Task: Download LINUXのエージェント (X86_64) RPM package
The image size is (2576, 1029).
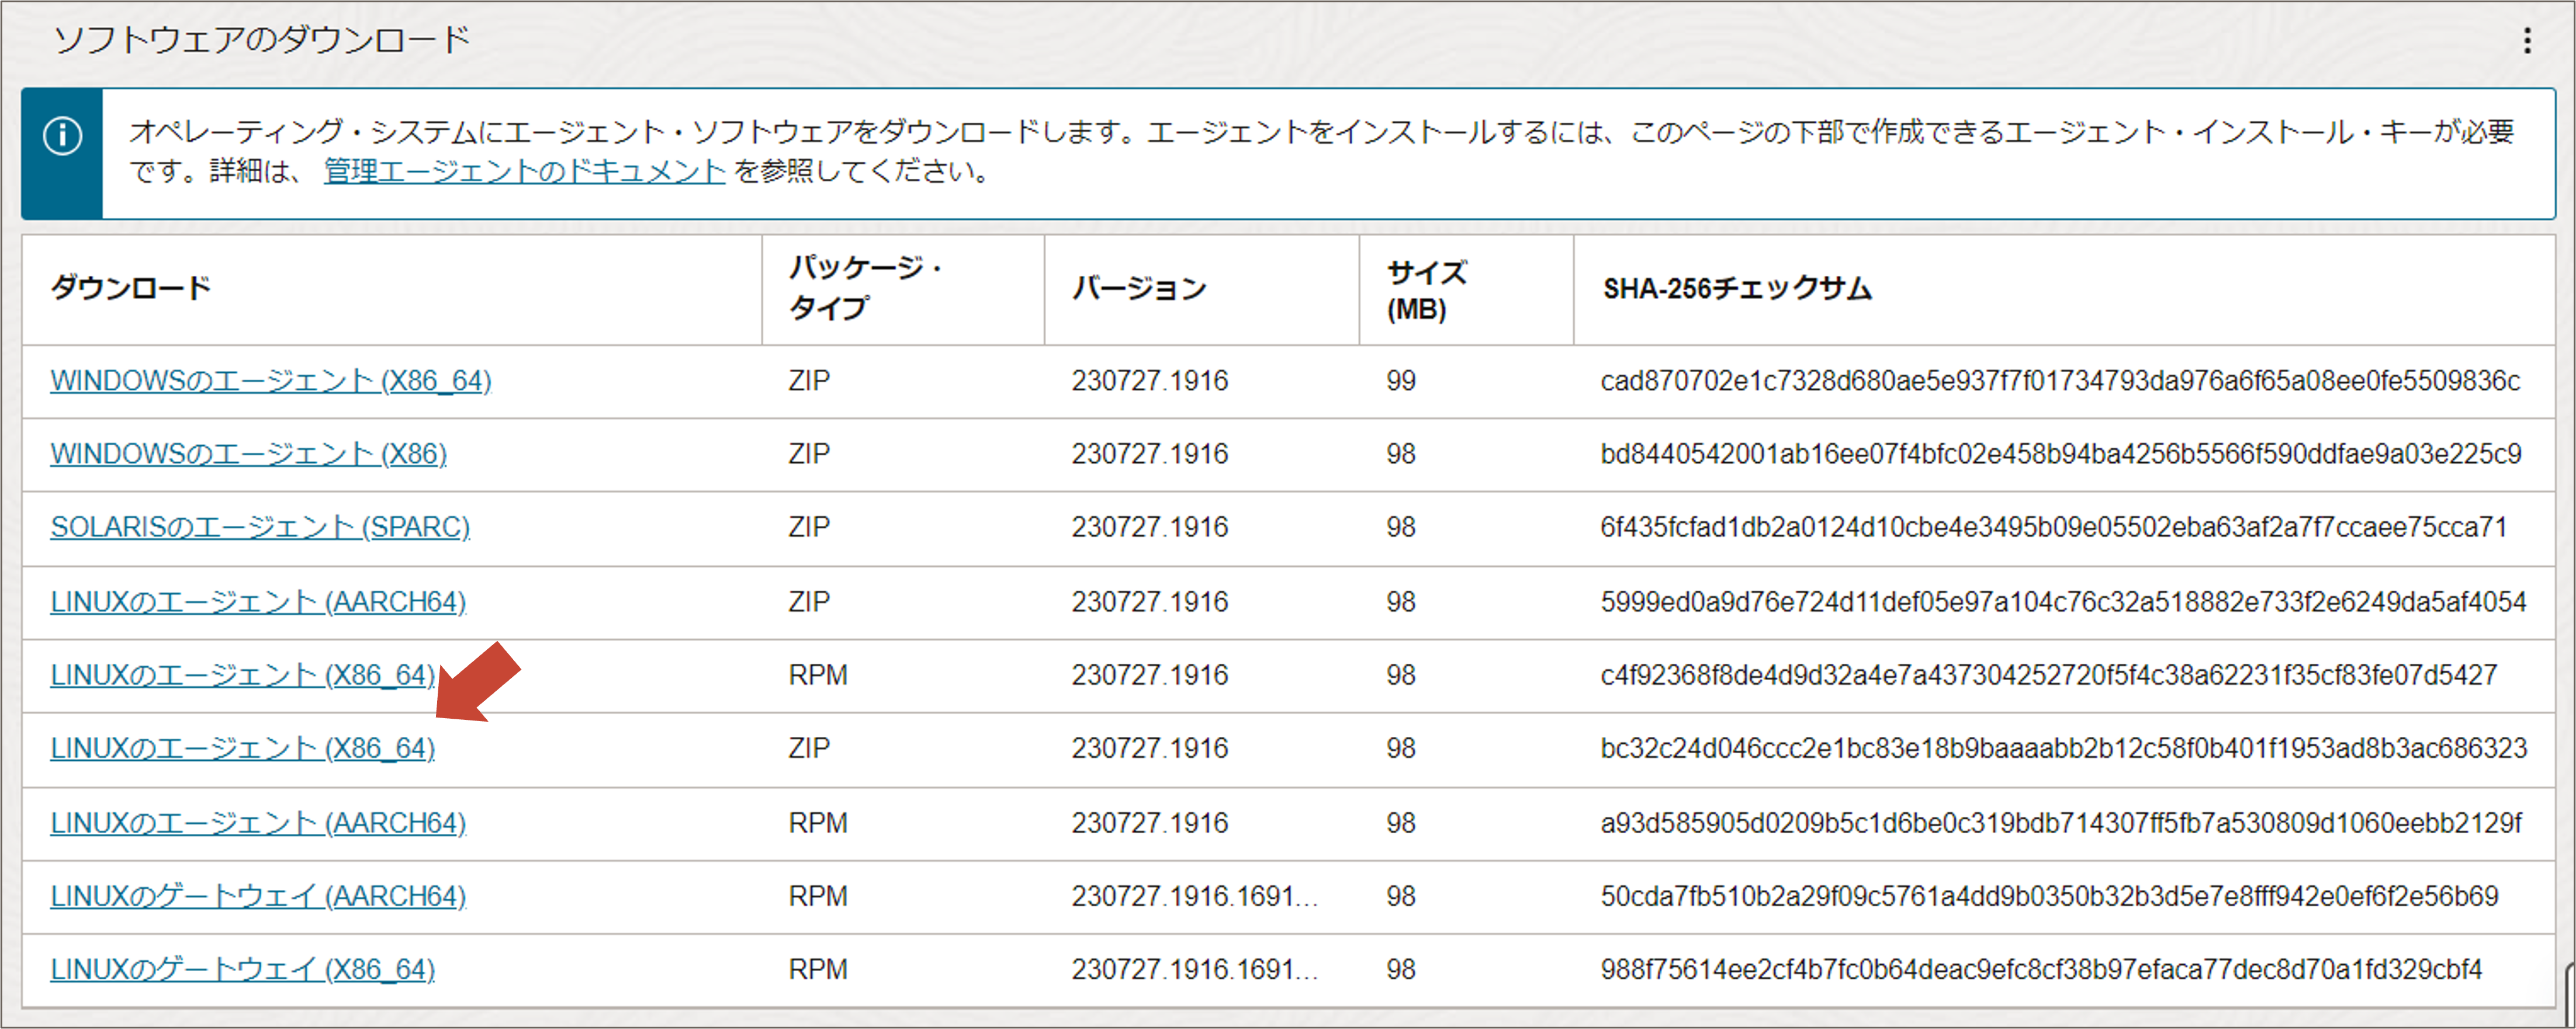Action: (242, 676)
